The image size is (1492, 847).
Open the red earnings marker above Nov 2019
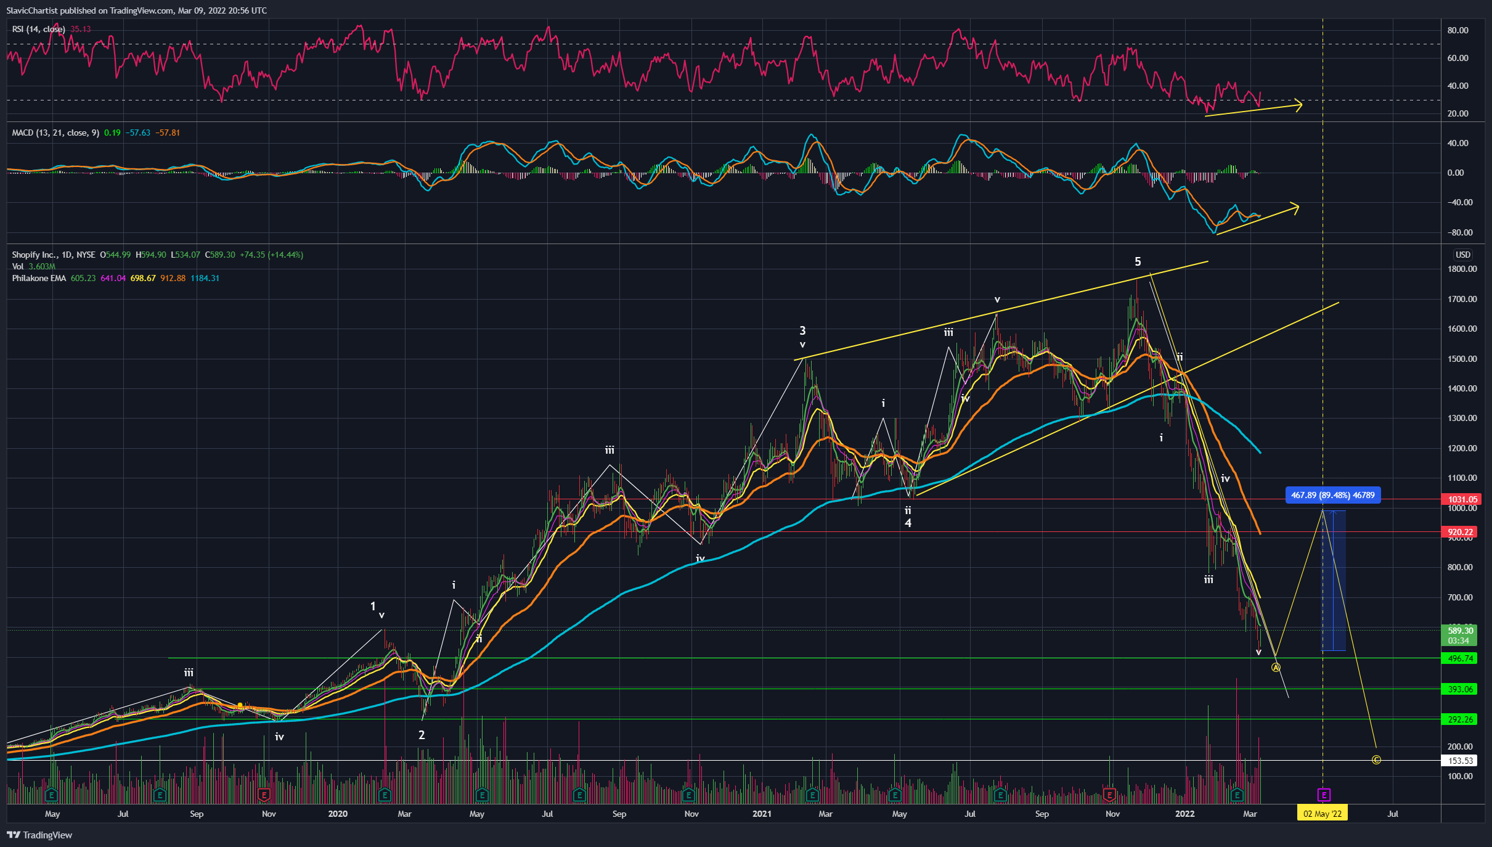pyautogui.click(x=264, y=795)
